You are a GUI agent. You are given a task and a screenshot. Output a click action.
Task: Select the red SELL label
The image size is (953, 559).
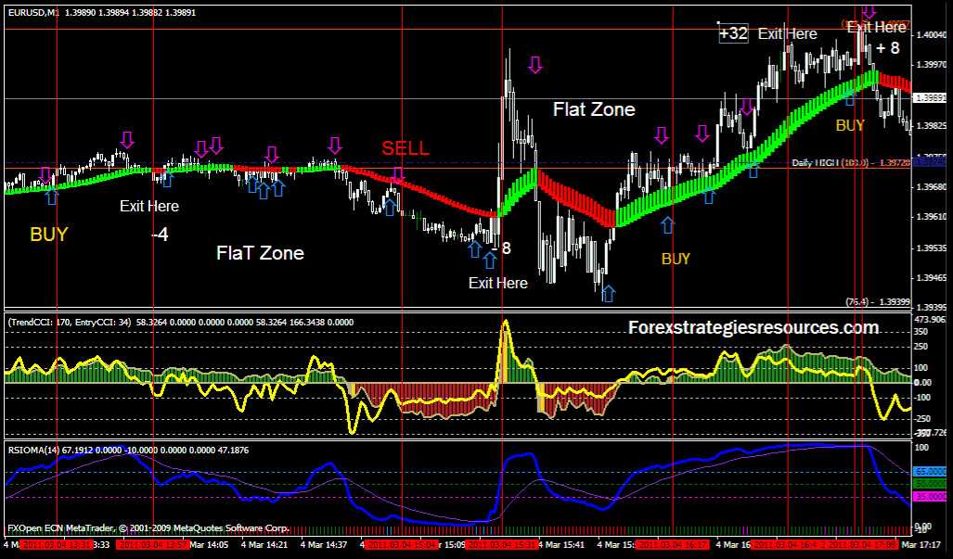point(406,148)
